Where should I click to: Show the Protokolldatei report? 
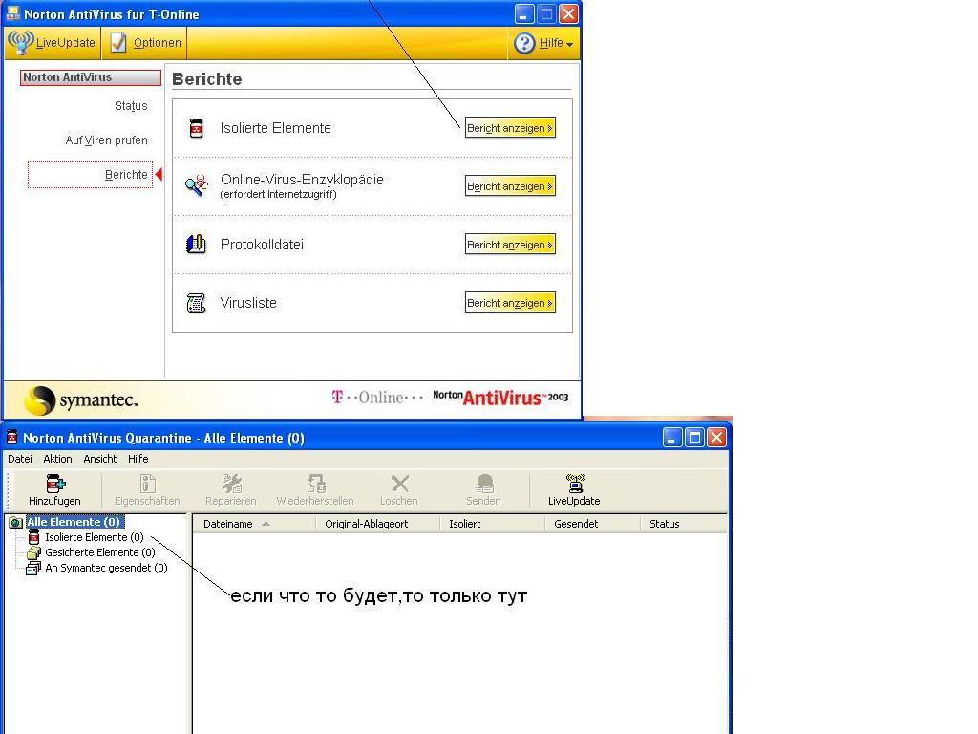click(510, 245)
